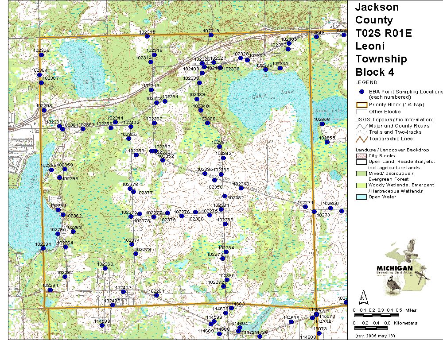This screenshot has height=340, width=443.
Task: Select the 102656 sampling point dot
Action: click(x=322, y=124)
